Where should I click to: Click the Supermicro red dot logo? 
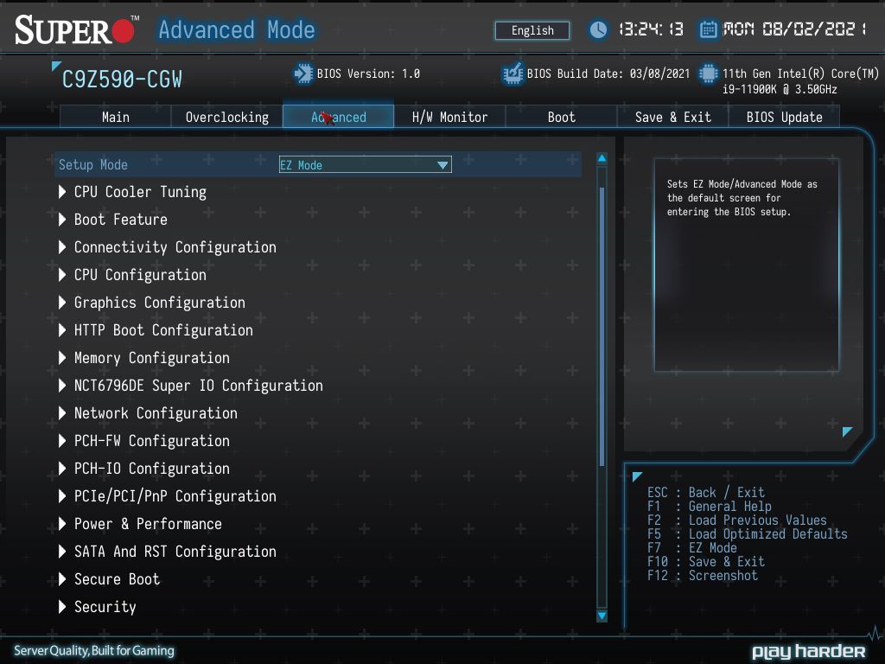[x=123, y=31]
